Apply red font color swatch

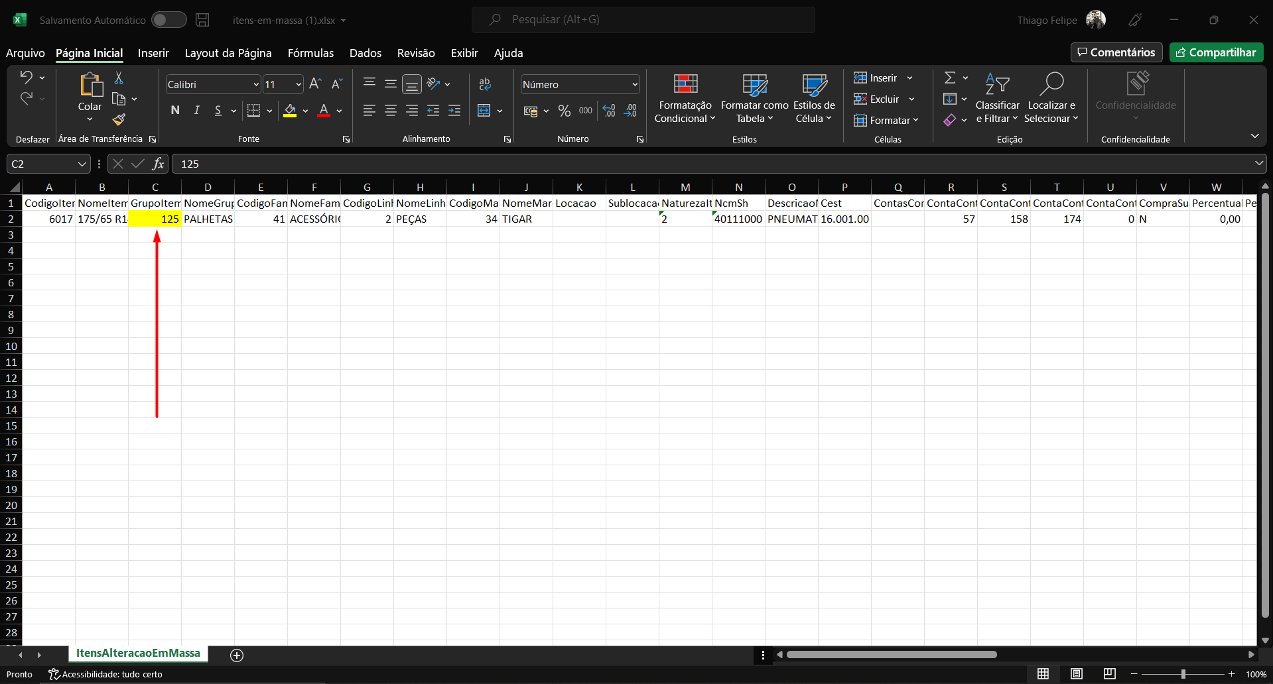[324, 111]
